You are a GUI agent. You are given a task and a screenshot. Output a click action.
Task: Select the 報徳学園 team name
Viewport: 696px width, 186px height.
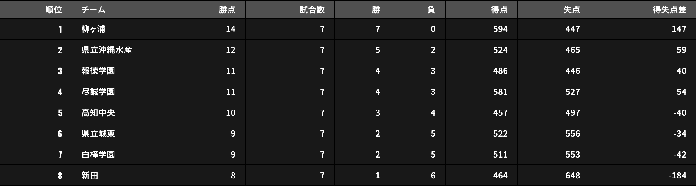(98, 71)
